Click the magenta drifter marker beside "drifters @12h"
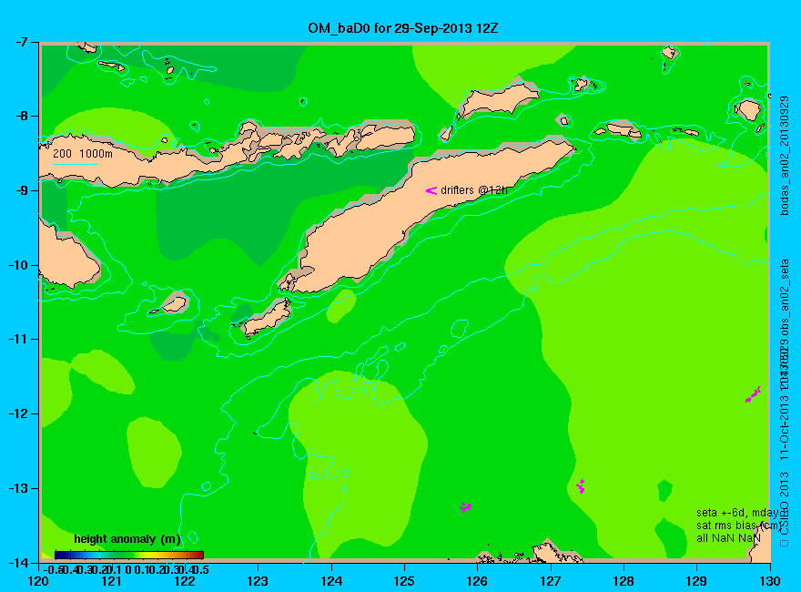This screenshot has width=801, height=592. coord(431,190)
